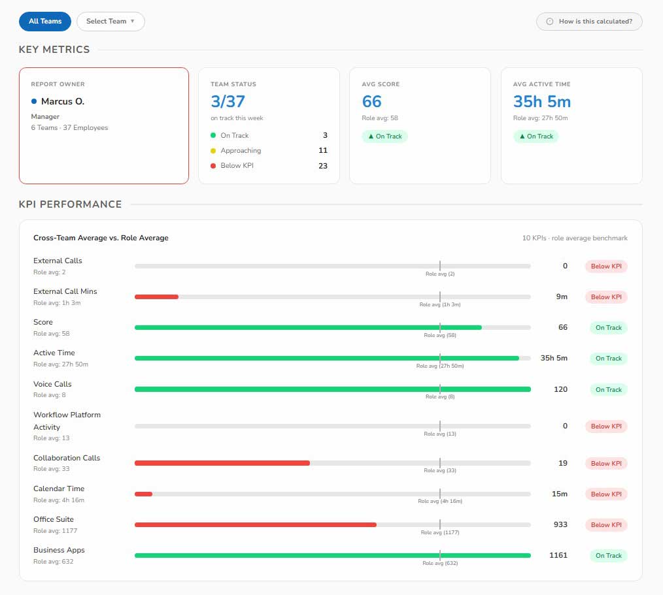The image size is (663, 595).
Task: Click the Business Apps value 1161
Action: (x=558, y=555)
